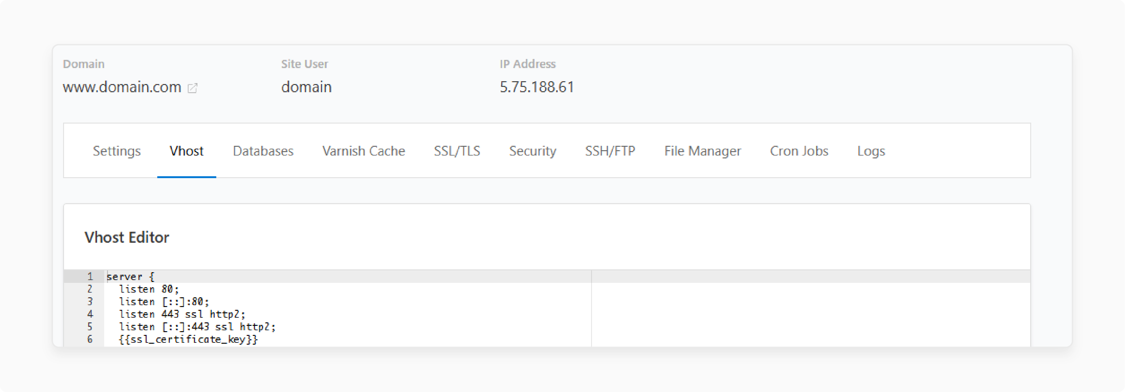This screenshot has width=1125, height=392.
Task: Click the www.domain.com domain link
Action: tap(122, 87)
